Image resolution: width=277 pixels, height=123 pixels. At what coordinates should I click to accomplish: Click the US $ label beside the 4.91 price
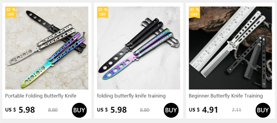[194, 110]
